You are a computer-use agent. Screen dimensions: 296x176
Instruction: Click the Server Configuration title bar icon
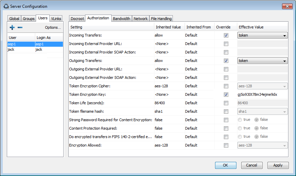coord(6,6)
